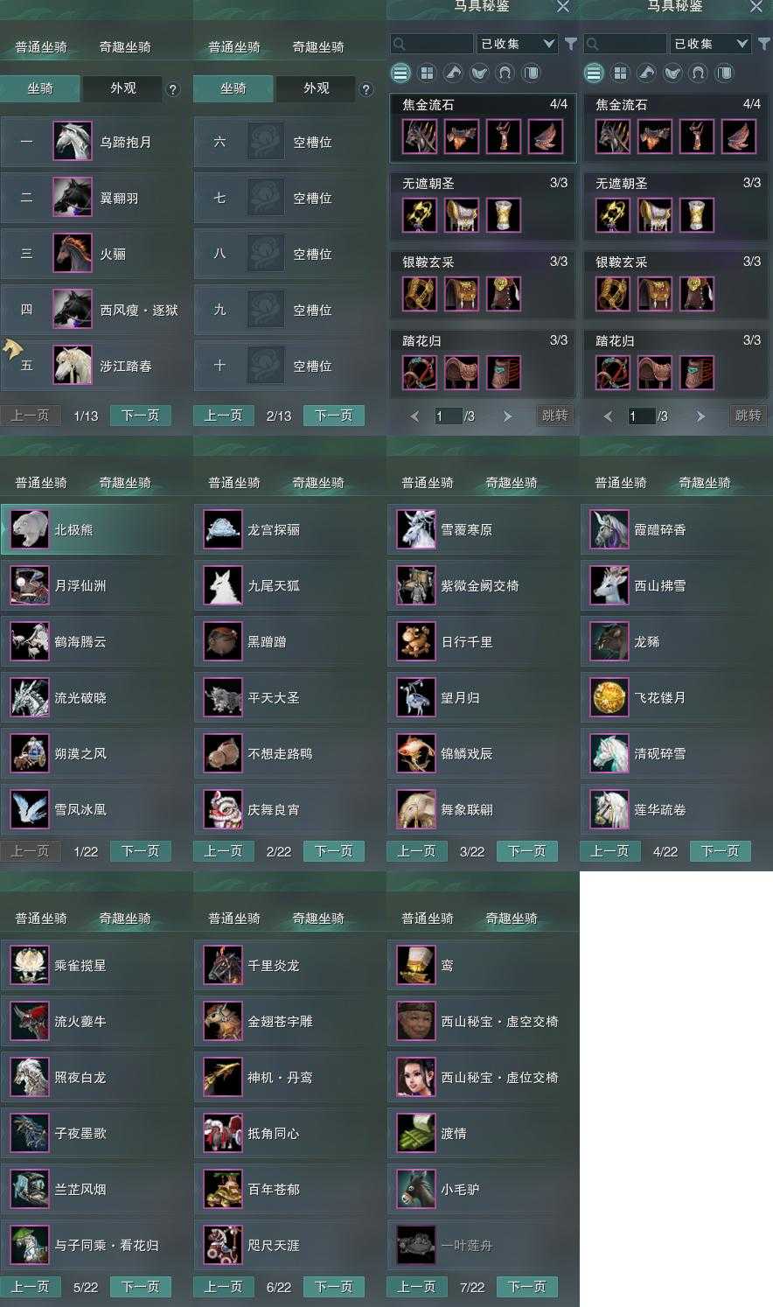Choose the 雪凤冰凰 ice phoenix icon
The image size is (773, 1307).
coord(30,810)
